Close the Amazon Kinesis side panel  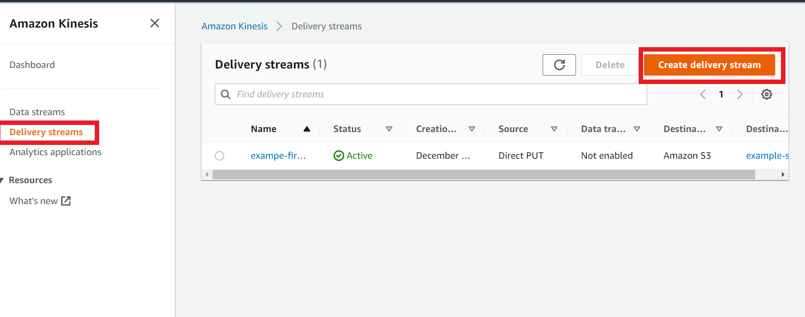click(155, 23)
